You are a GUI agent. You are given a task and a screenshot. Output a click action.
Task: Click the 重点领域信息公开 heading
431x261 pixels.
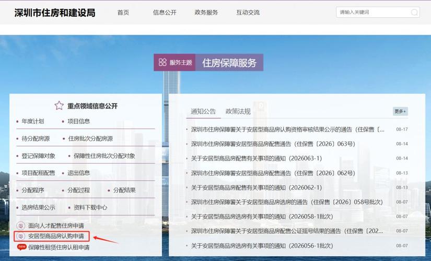pyautogui.click(x=92, y=106)
